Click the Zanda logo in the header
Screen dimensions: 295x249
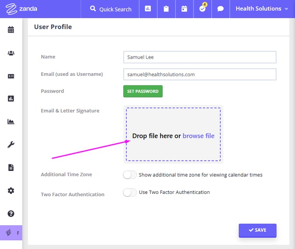pos(22,9)
